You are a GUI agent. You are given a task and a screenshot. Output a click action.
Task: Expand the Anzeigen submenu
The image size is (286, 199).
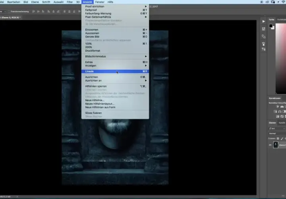click(115, 66)
